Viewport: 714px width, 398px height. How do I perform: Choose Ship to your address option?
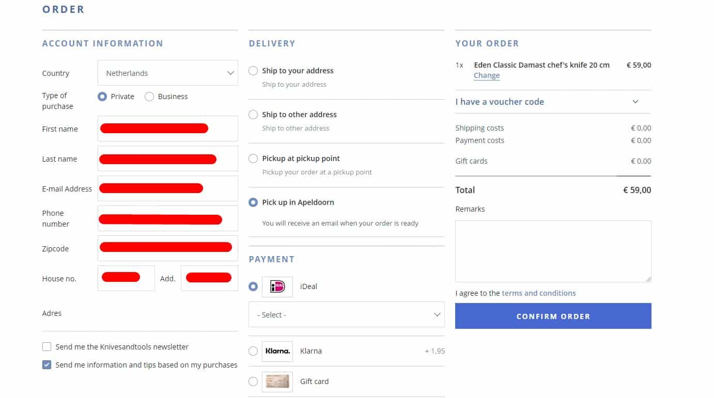coord(253,71)
